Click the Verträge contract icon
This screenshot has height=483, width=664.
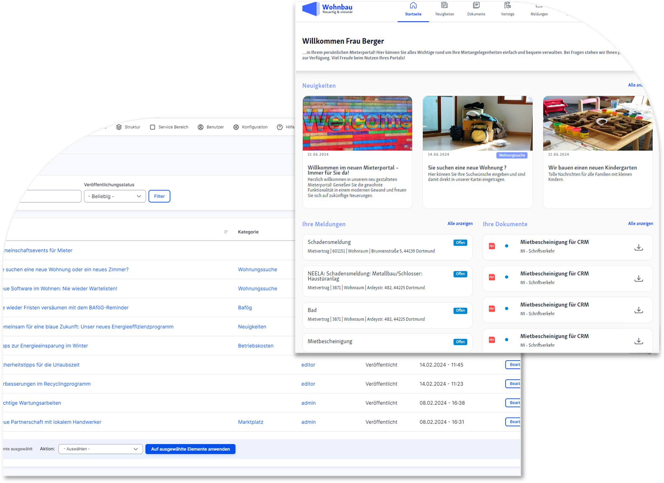tap(508, 5)
